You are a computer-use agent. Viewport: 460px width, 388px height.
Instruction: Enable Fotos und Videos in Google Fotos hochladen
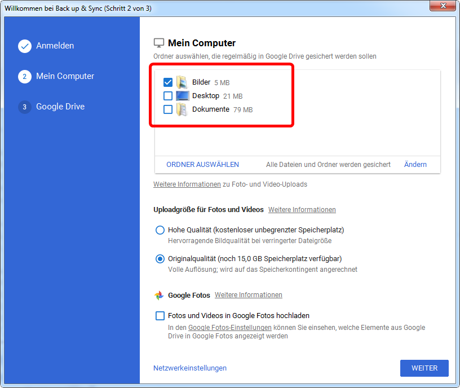click(160, 316)
